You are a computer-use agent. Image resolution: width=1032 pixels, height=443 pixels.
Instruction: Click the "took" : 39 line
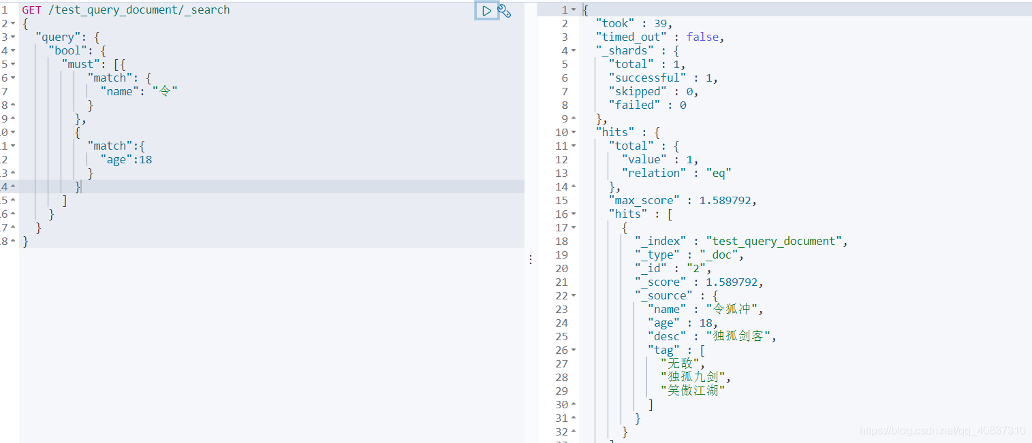[x=634, y=23]
